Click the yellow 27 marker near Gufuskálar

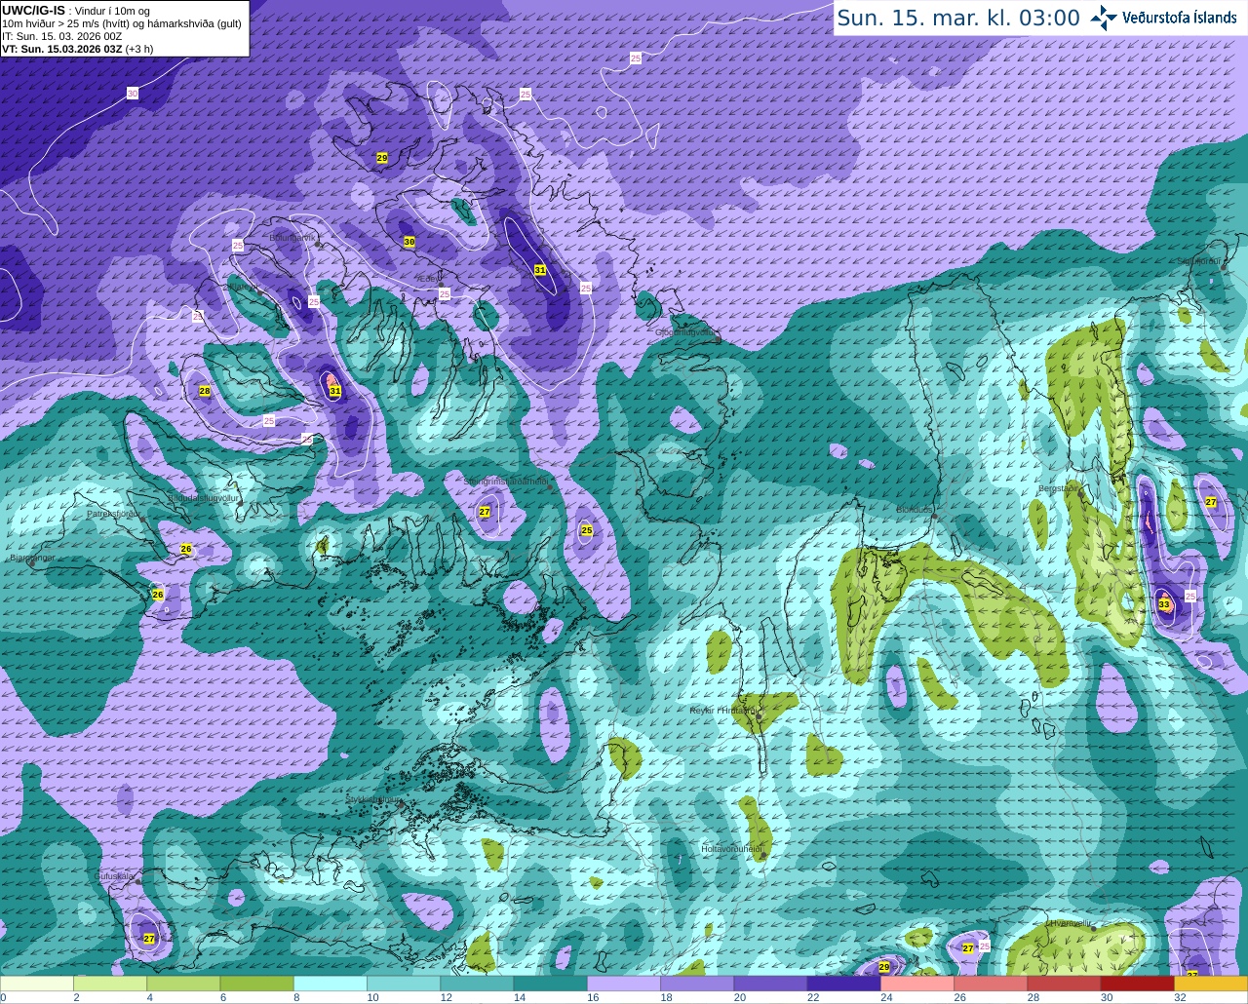[x=149, y=939]
